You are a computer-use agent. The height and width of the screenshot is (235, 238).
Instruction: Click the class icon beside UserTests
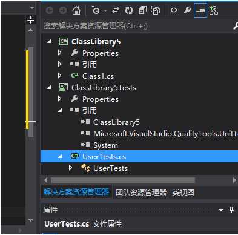point(85,168)
